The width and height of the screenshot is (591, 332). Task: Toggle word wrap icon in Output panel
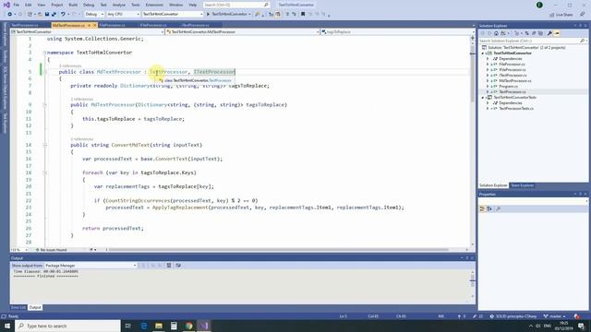178,266
